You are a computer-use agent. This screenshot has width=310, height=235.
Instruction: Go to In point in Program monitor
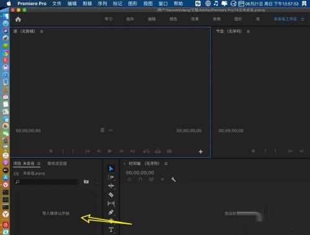[x=290, y=151]
